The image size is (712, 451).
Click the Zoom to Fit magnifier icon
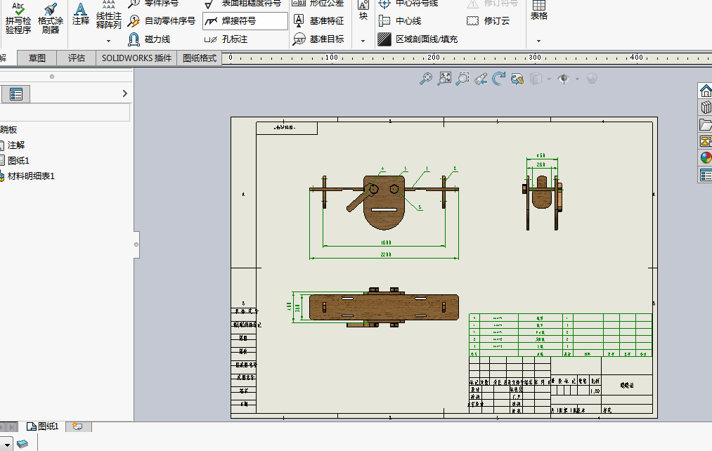[425, 79]
